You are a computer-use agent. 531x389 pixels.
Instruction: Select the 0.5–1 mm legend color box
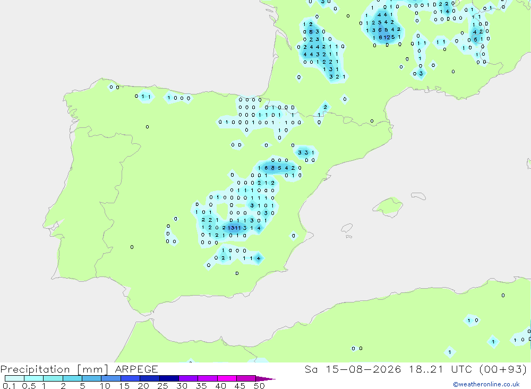pyautogui.click(x=34, y=378)
